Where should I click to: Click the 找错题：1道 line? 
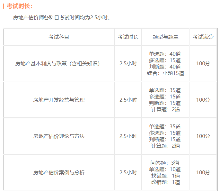click(165, 176)
